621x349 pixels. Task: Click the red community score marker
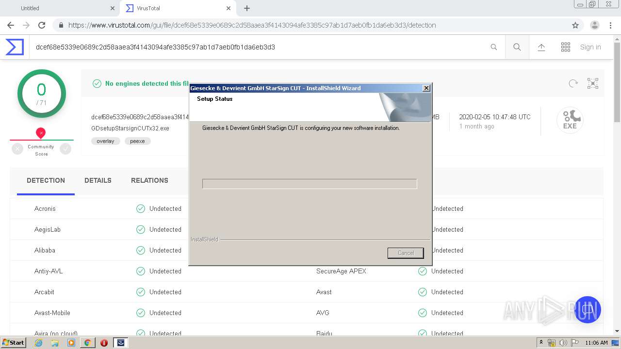click(41, 133)
